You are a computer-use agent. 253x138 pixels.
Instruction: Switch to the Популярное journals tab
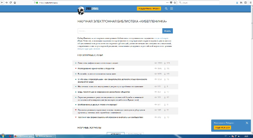coord(135,134)
